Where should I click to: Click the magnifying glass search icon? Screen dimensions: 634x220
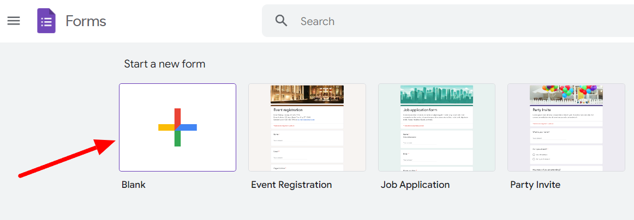[x=282, y=21]
